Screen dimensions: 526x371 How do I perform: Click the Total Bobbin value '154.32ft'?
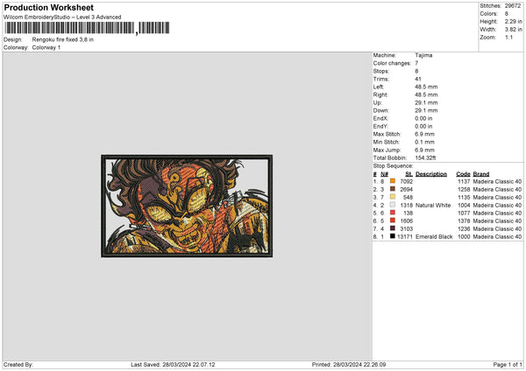tap(425, 158)
